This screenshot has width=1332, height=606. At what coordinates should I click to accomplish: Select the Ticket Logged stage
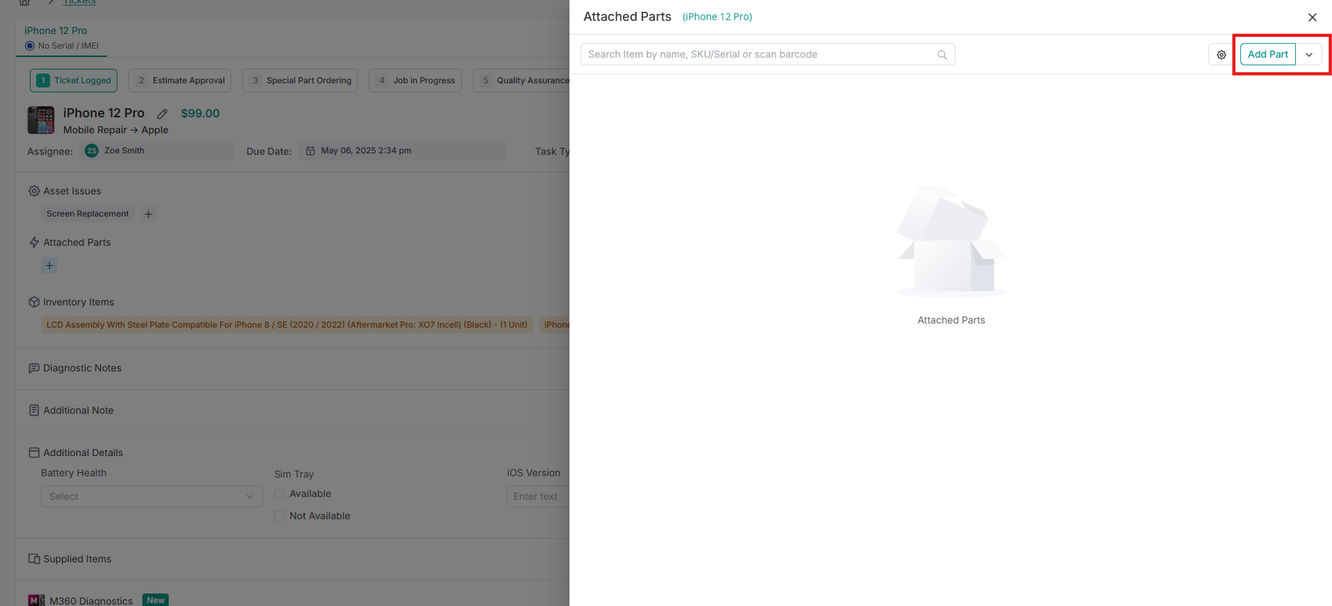[x=74, y=81]
